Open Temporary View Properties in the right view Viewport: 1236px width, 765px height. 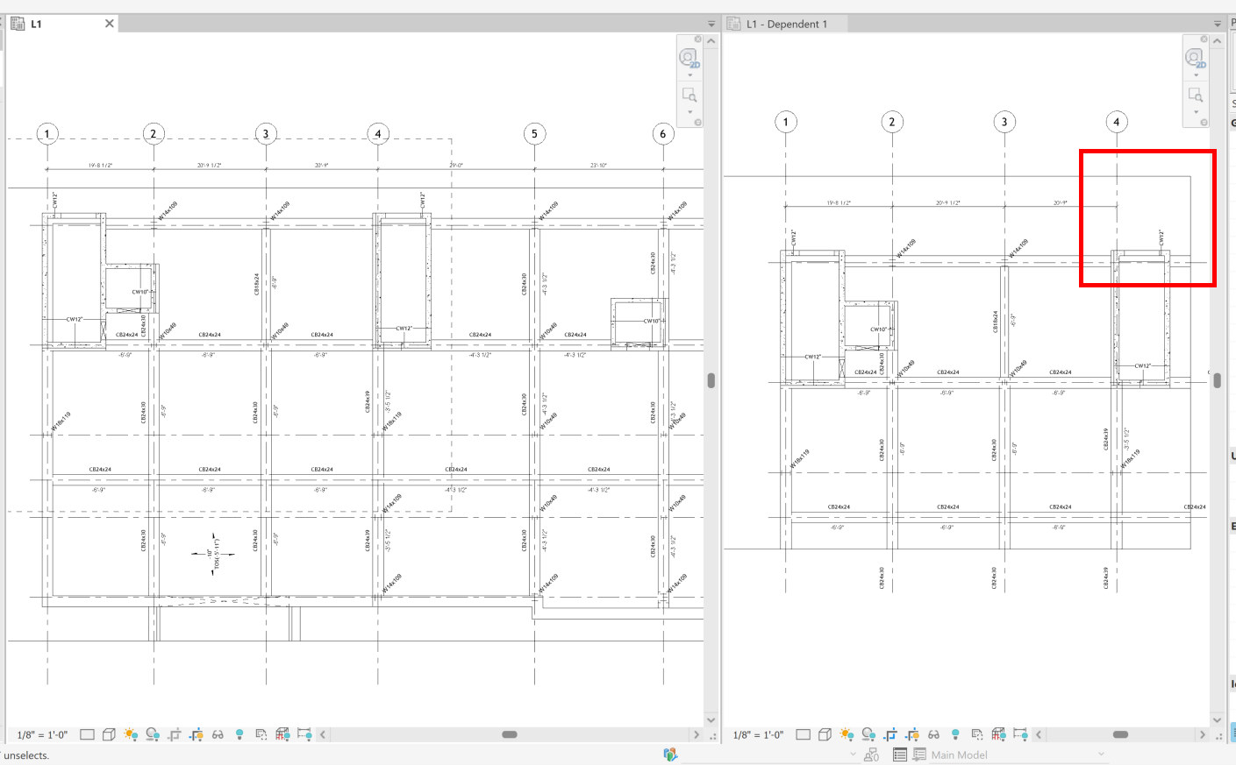978,735
